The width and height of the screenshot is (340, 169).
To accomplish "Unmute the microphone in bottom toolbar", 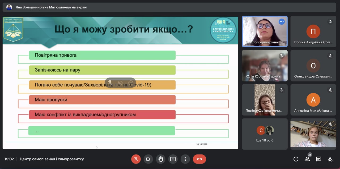I will 136,159.
